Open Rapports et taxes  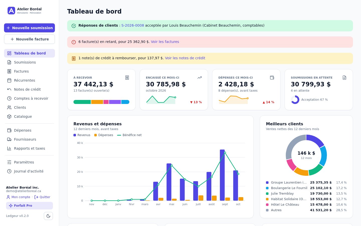tap(29, 148)
